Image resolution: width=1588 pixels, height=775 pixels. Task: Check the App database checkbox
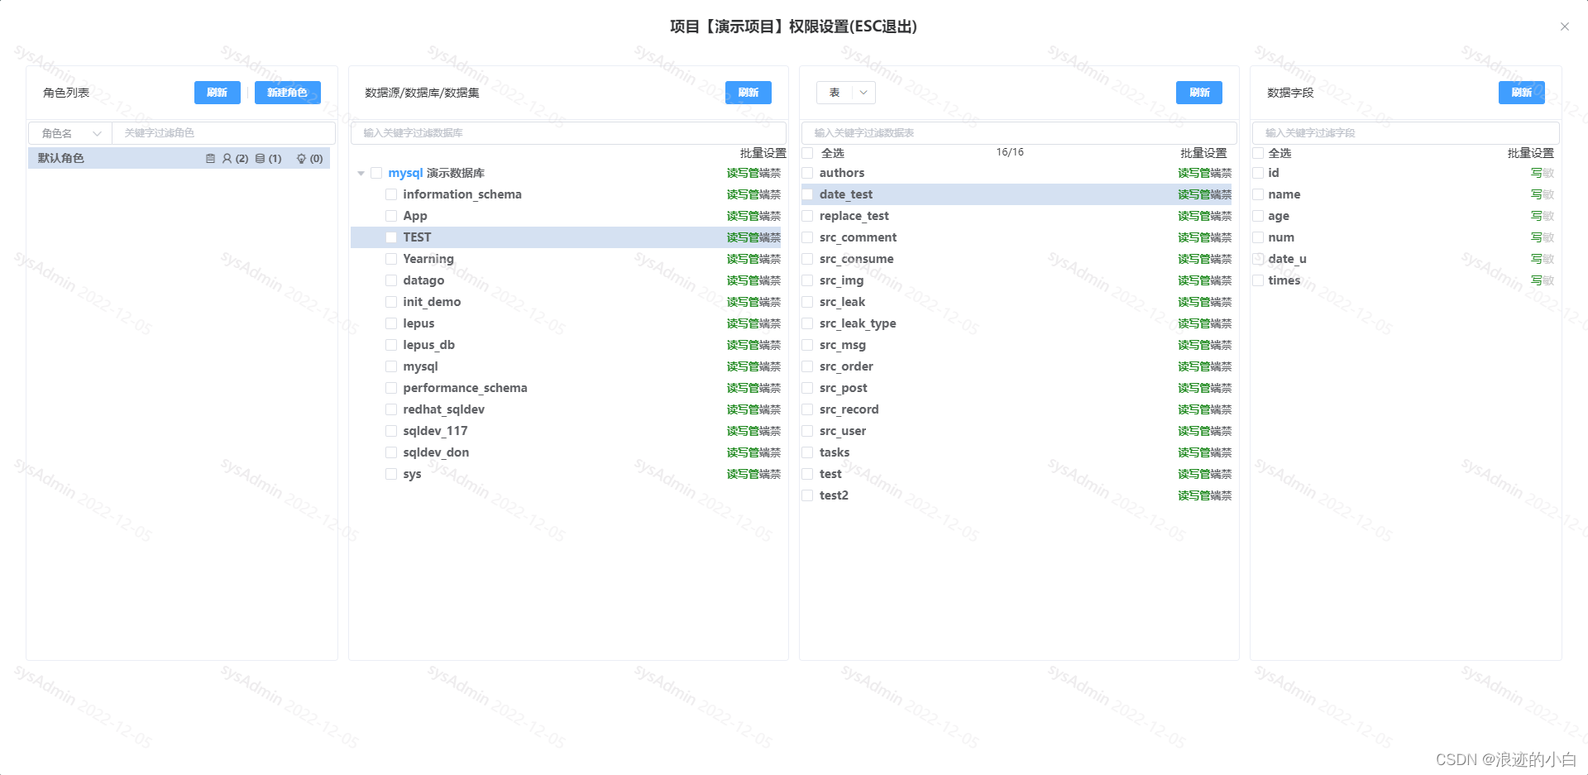point(391,216)
